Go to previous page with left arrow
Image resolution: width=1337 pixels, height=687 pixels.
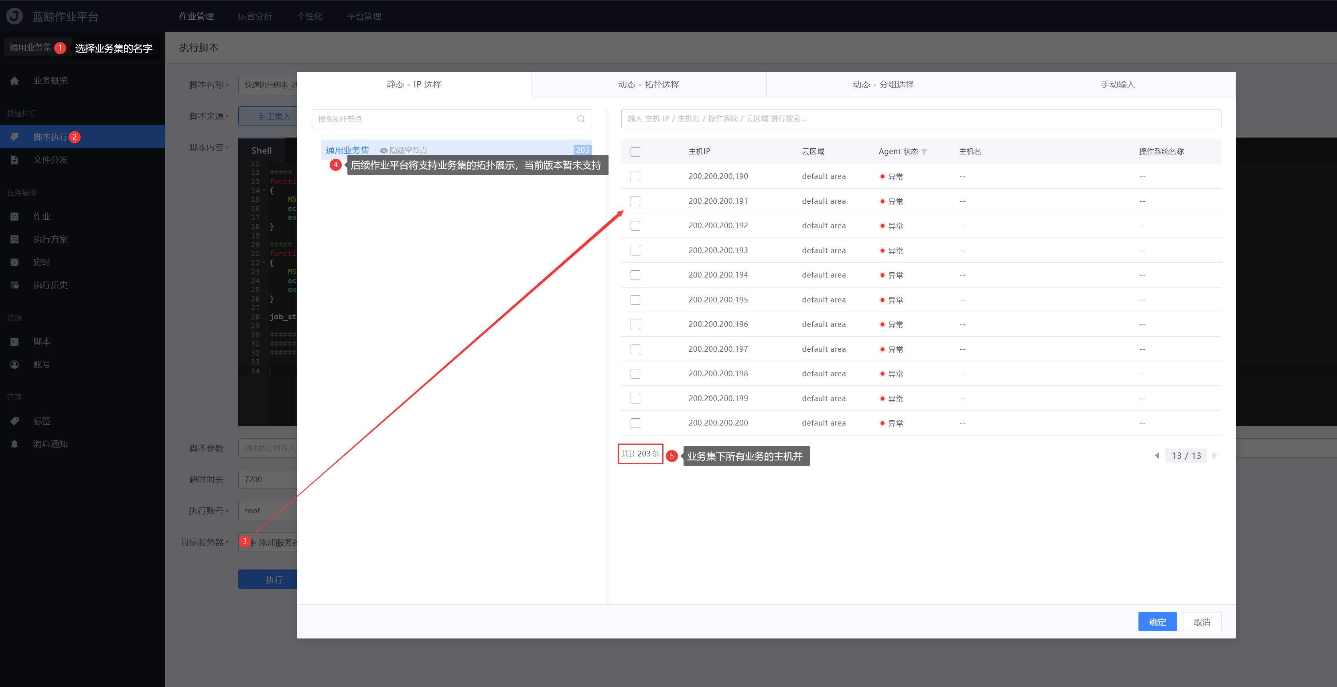[1157, 456]
